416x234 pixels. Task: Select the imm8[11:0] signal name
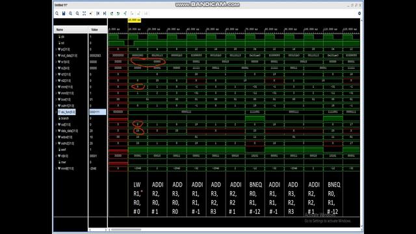(68, 168)
